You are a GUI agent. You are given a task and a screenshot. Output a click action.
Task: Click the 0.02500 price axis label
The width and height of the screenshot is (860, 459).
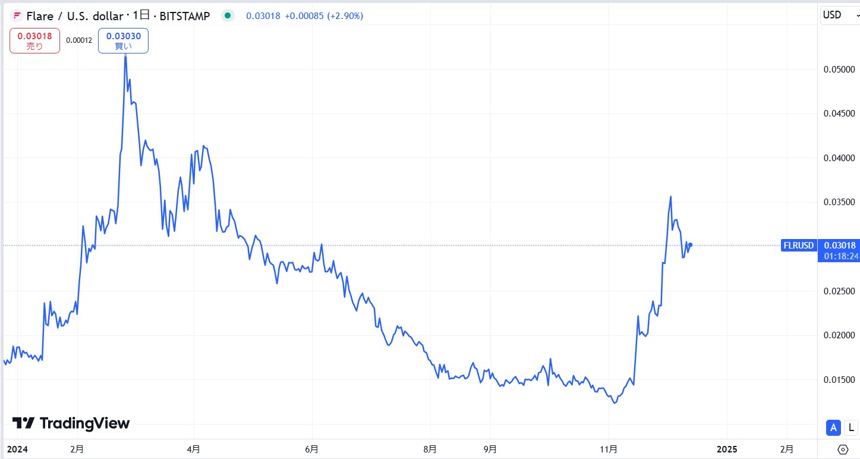[839, 291]
